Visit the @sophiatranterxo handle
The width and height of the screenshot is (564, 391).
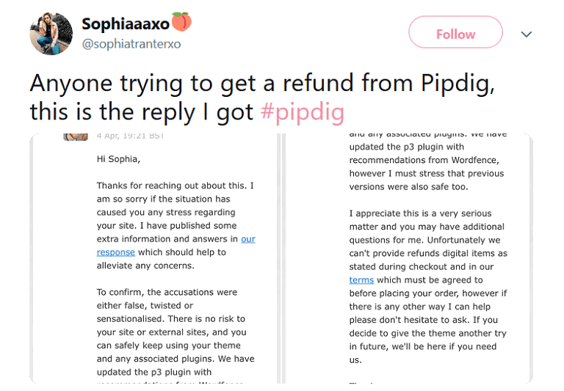point(131,44)
